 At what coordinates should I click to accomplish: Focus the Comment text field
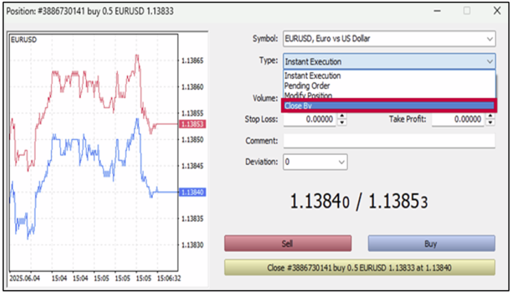388,141
